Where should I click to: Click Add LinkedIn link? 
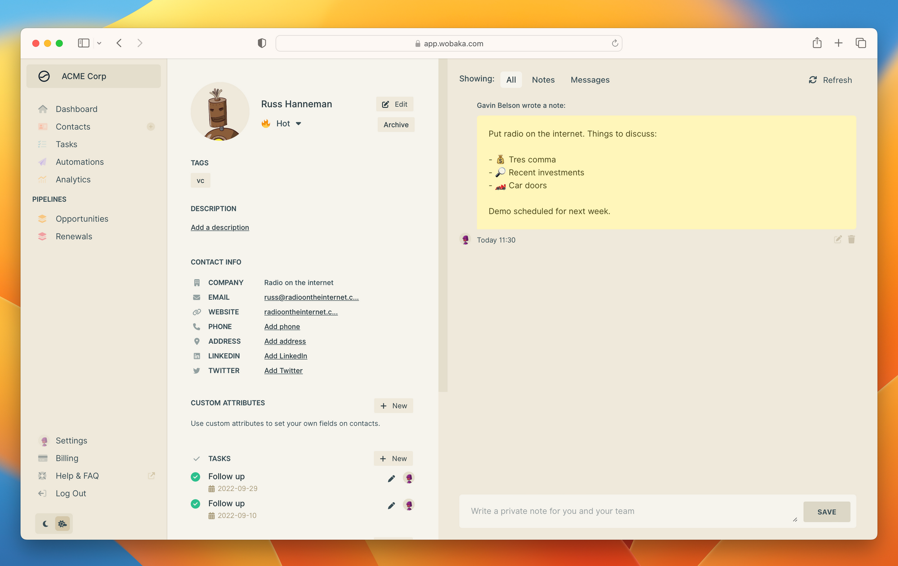[x=286, y=356]
